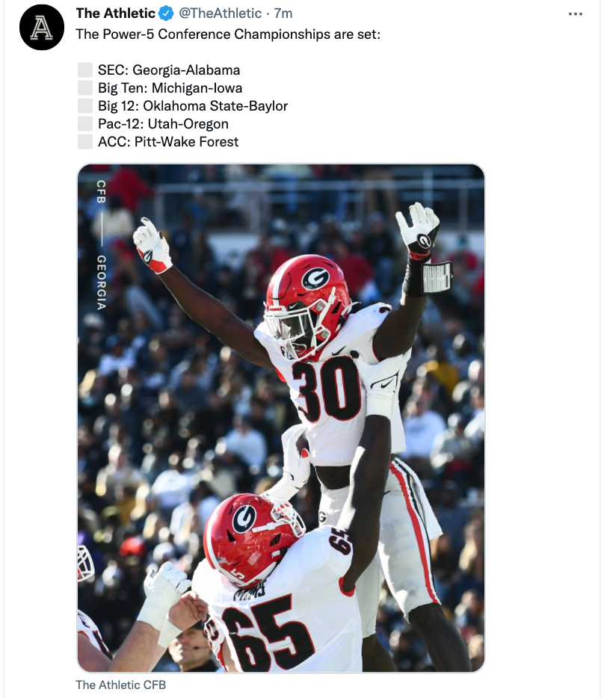604x698 pixels.
Task: Click the "ACC: Pitt-Wake Forest" text line
Action: tap(168, 141)
